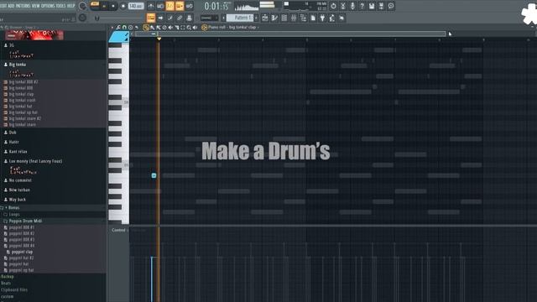537x302 pixels.
Task: Select the piano roll playback speaker tool
Action: pyautogui.click(x=195, y=28)
